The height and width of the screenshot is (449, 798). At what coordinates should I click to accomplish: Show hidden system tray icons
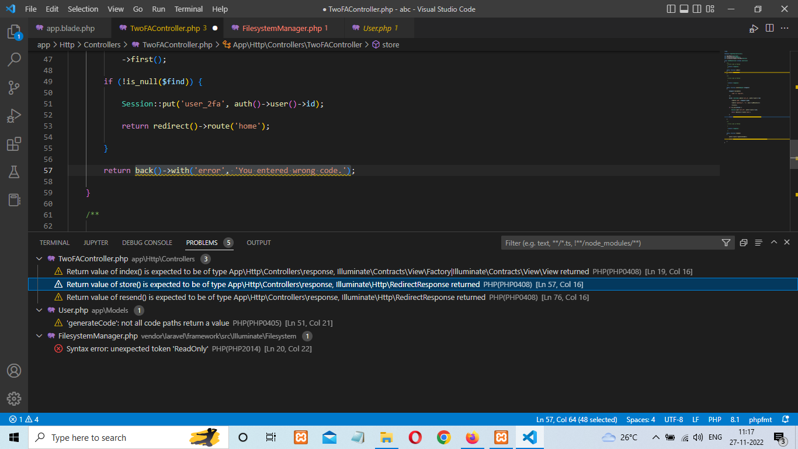click(x=655, y=437)
